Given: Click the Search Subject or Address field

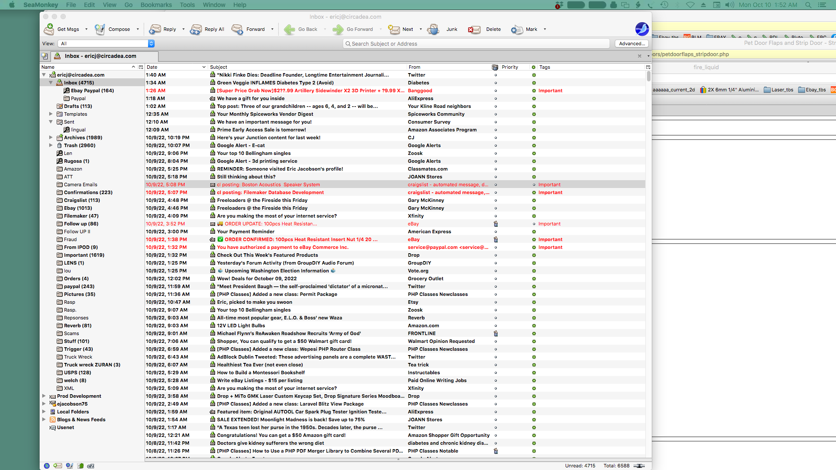Looking at the screenshot, I should (475, 44).
